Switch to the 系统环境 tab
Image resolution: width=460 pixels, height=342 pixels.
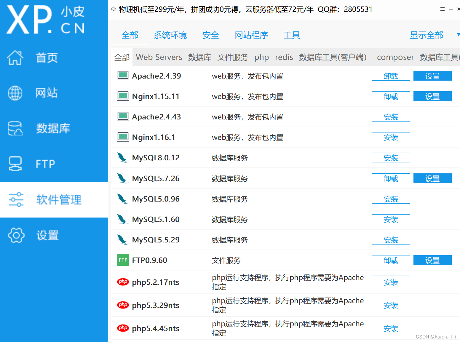pos(170,35)
